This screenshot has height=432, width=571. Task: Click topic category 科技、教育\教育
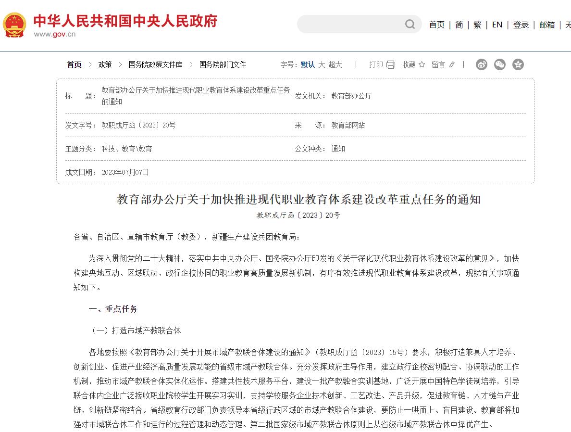pos(127,149)
